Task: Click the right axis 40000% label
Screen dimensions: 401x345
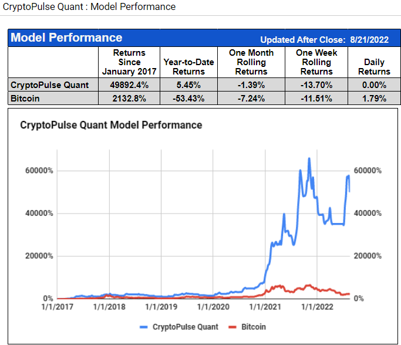Action: pos(368,213)
